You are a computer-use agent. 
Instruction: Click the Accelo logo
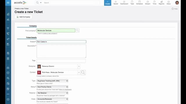(20, 3)
